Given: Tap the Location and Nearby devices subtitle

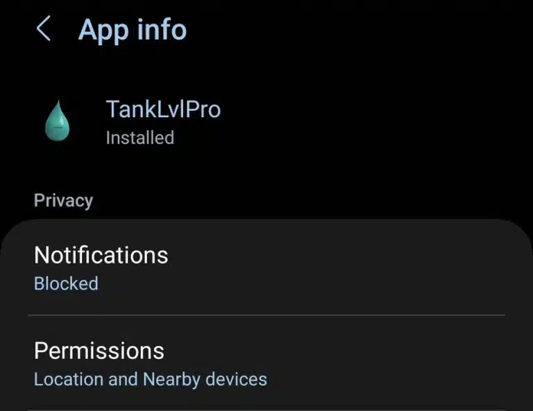Looking at the screenshot, I should 151,379.
